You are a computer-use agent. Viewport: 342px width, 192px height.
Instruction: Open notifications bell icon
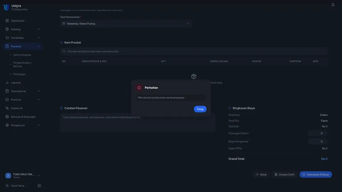click(x=333, y=5)
